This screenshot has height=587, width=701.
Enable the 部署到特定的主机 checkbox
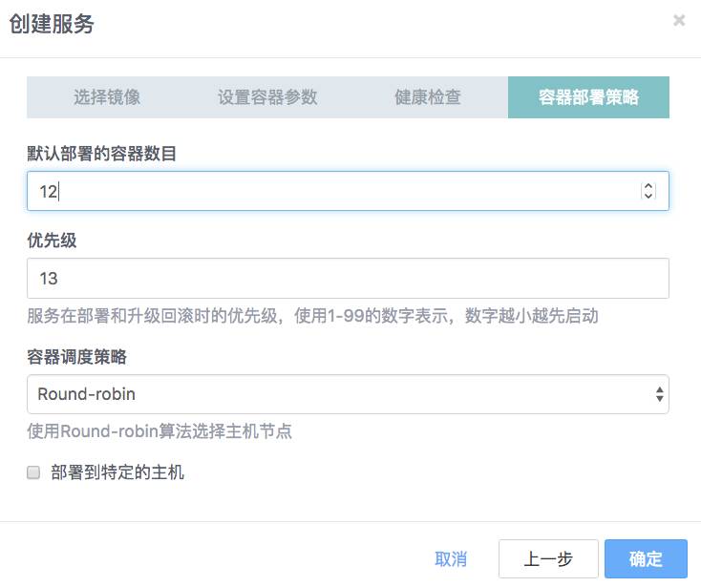(33, 472)
